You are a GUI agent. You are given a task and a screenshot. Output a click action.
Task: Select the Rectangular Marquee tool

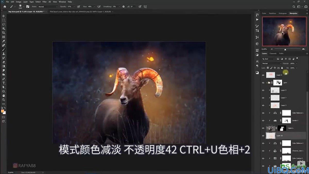pyautogui.click(x=4, y=20)
